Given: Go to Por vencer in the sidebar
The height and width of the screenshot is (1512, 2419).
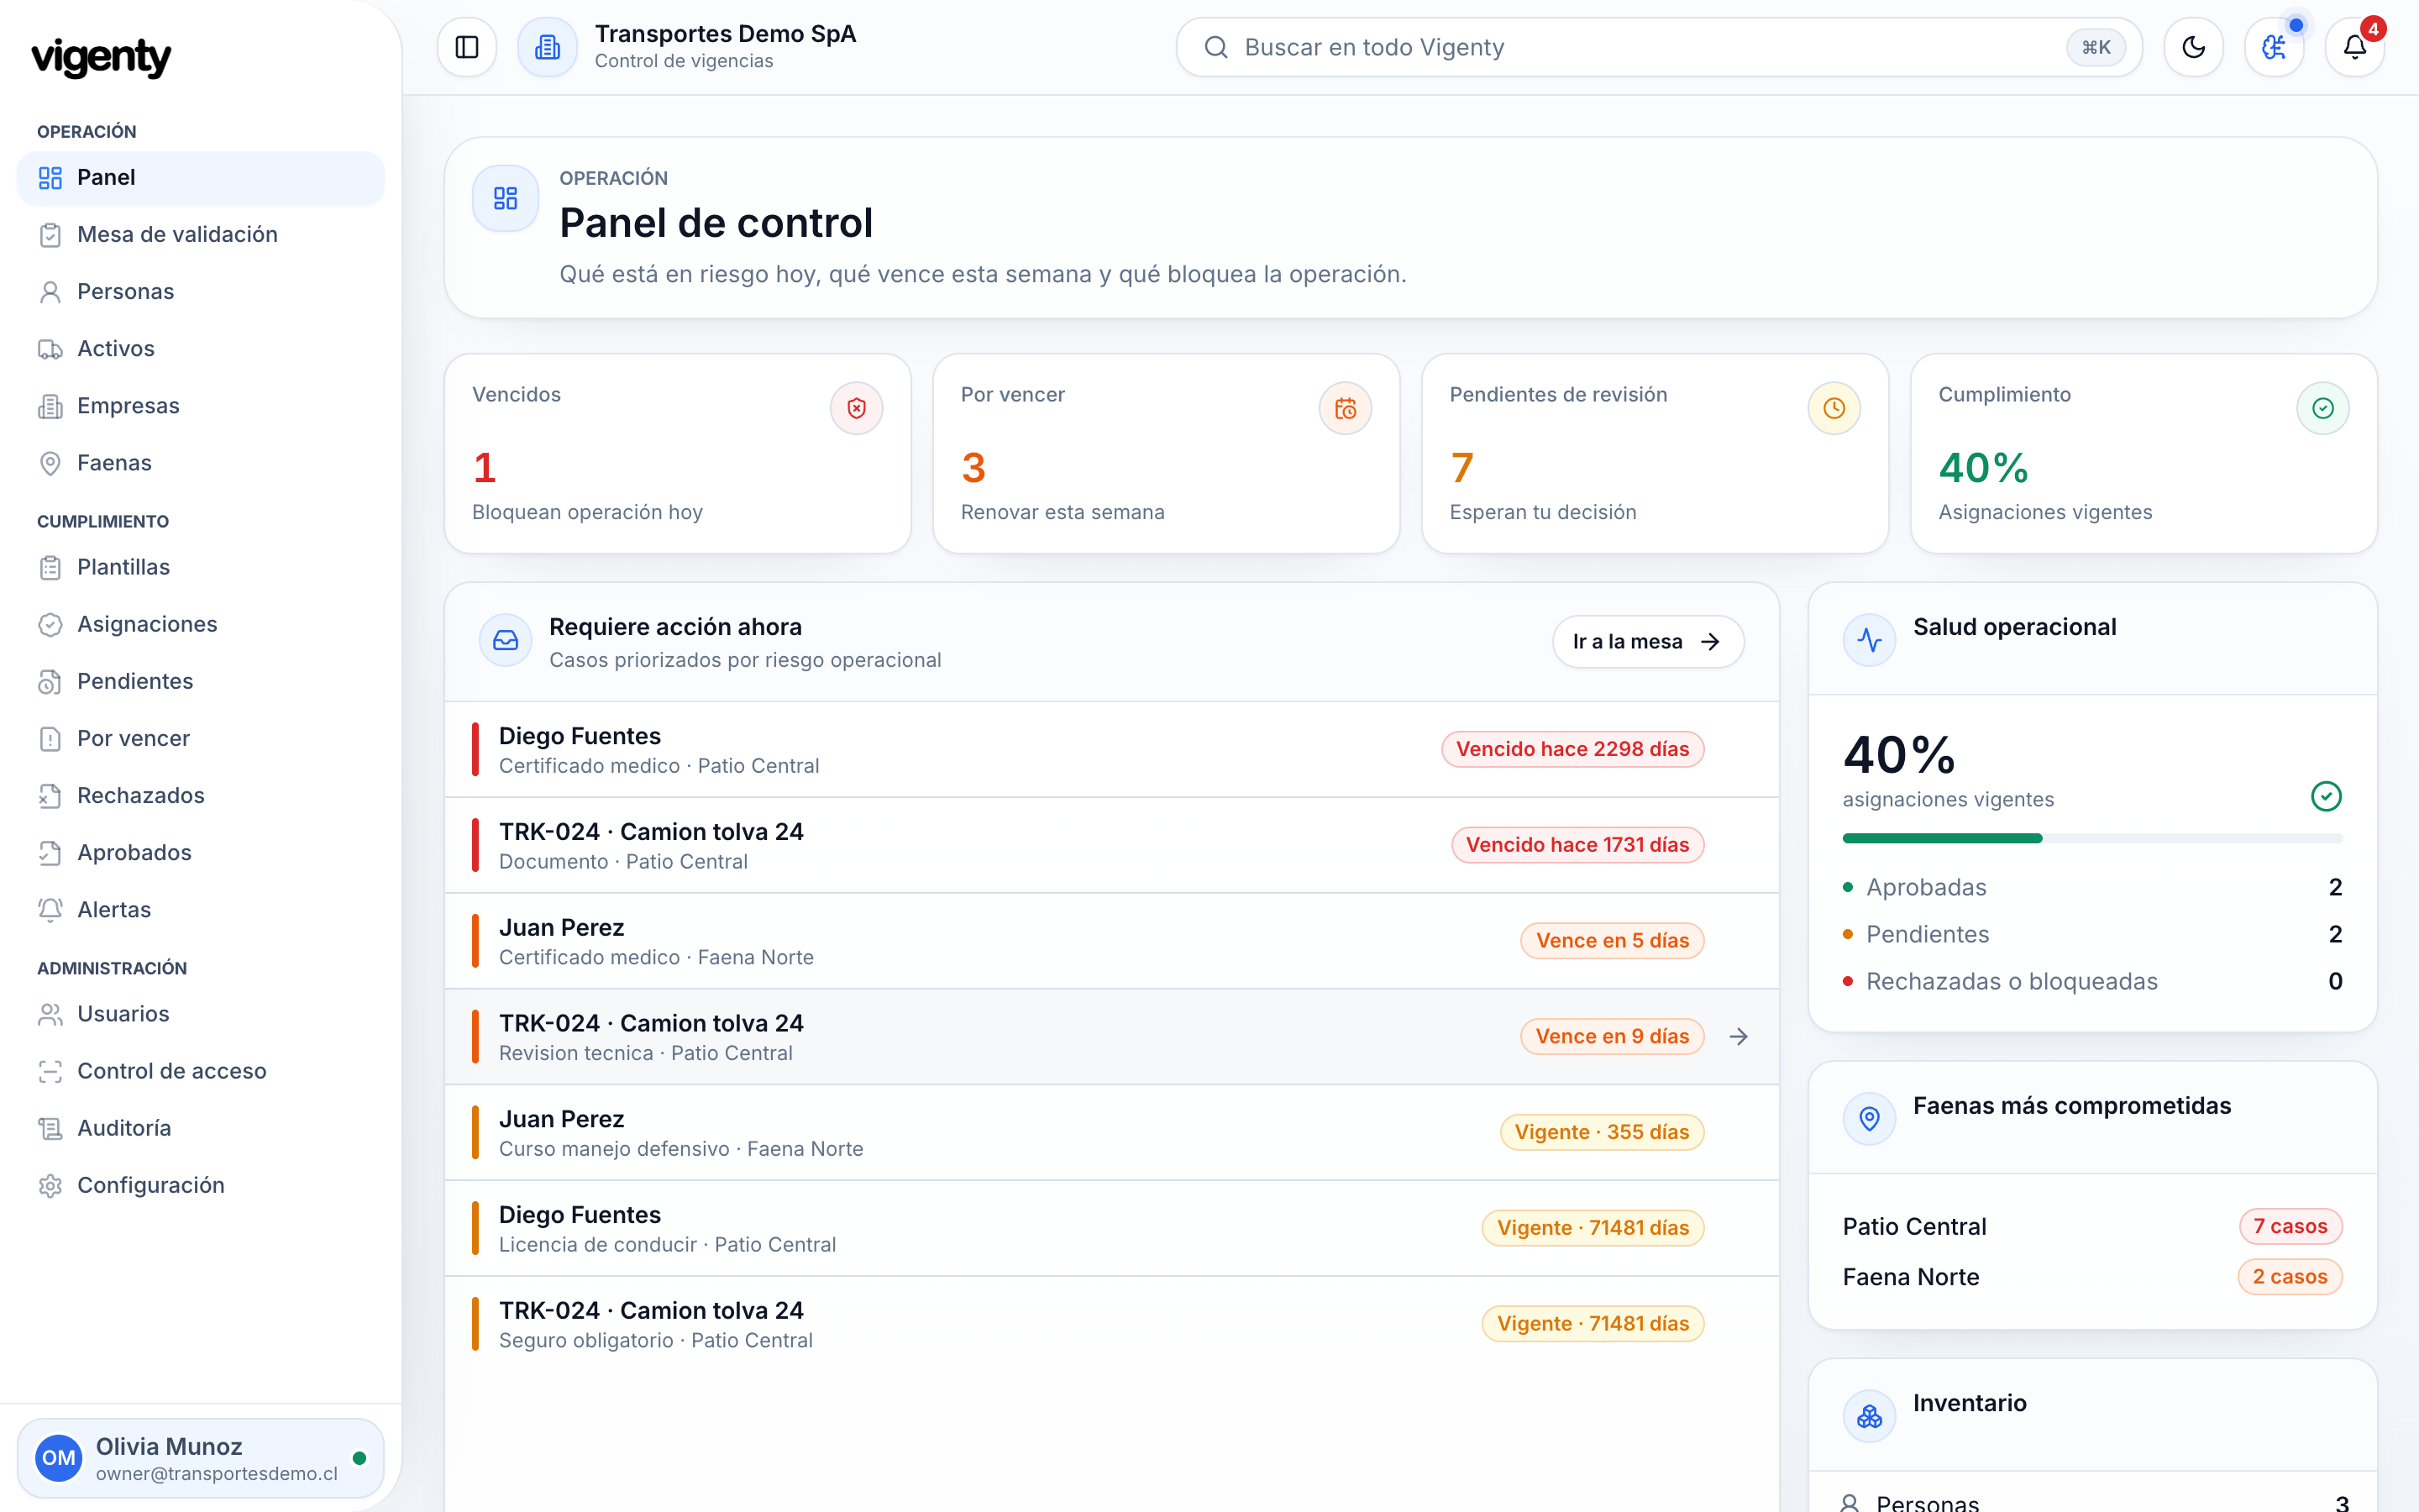Looking at the screenshot, I should tap(201, 738).
